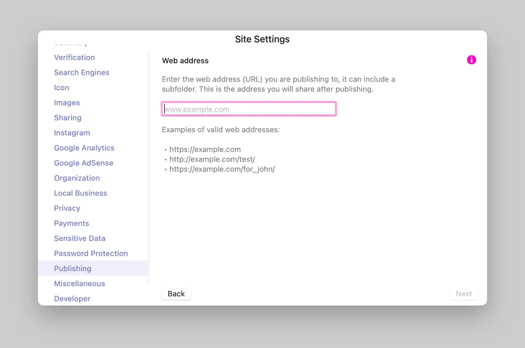Go to Password Protection settings

(91, 254)
